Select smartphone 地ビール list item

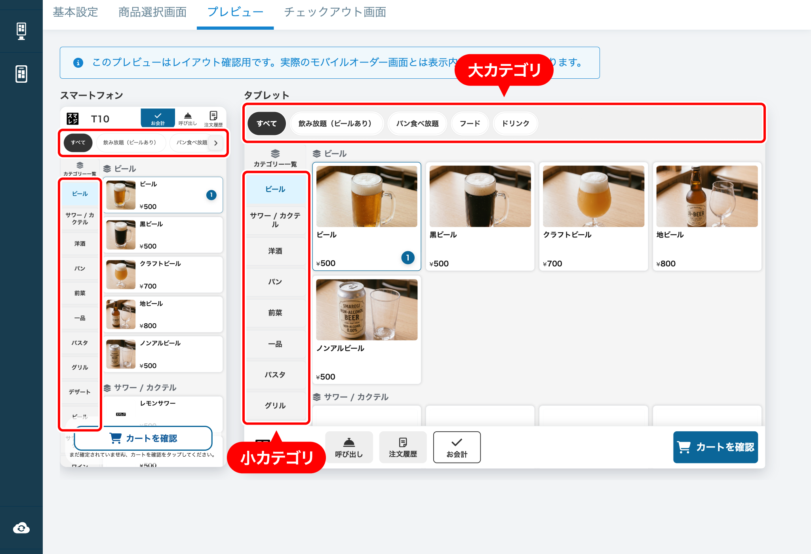[x=163, y=314]
